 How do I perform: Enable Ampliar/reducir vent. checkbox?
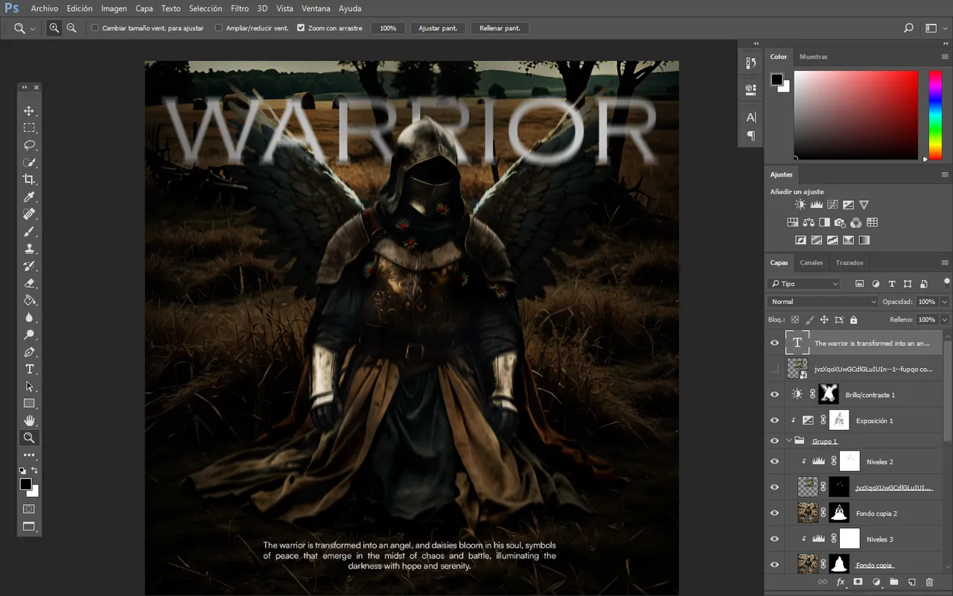tap(219, 28)
